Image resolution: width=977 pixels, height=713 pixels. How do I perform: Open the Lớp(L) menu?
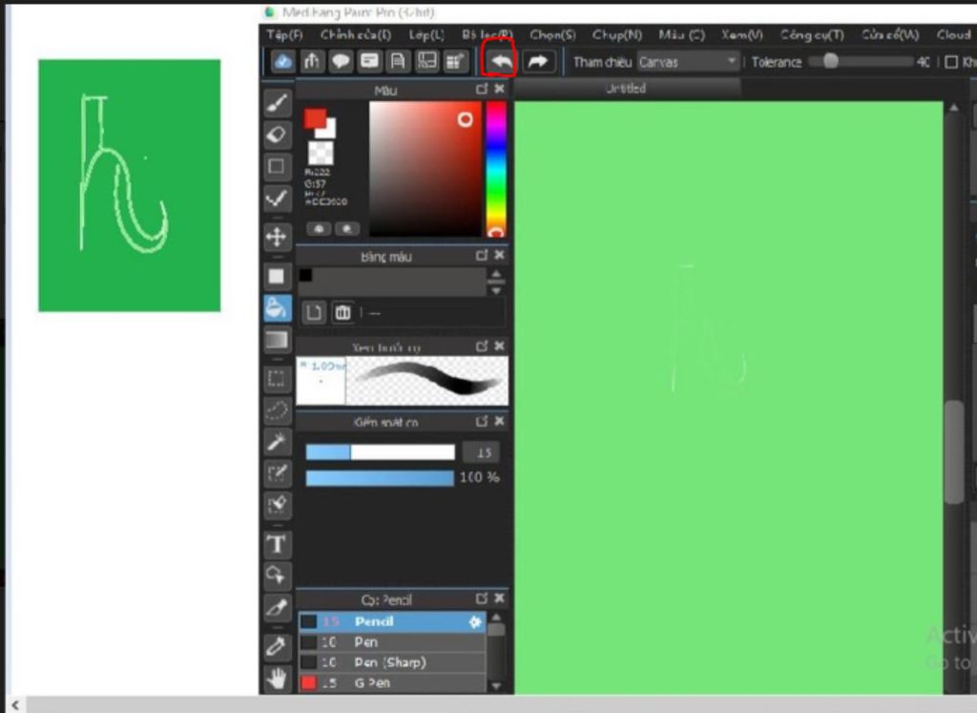pyautogui.click(x=426, y=35)
